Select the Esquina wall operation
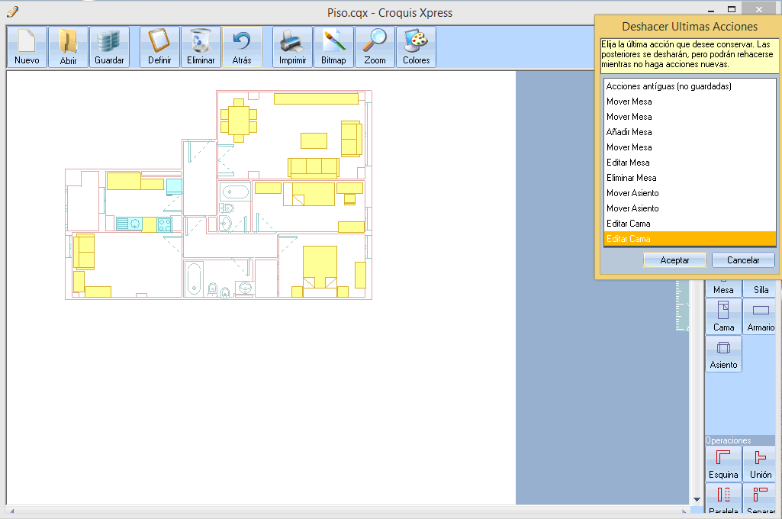This screenshot has height=519, width=782. coord(723,463)
